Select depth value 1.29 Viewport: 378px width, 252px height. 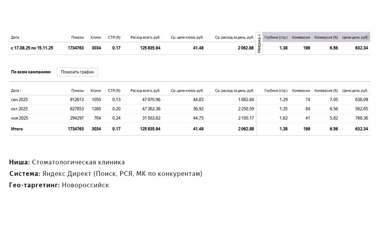(x=283, y=100)
